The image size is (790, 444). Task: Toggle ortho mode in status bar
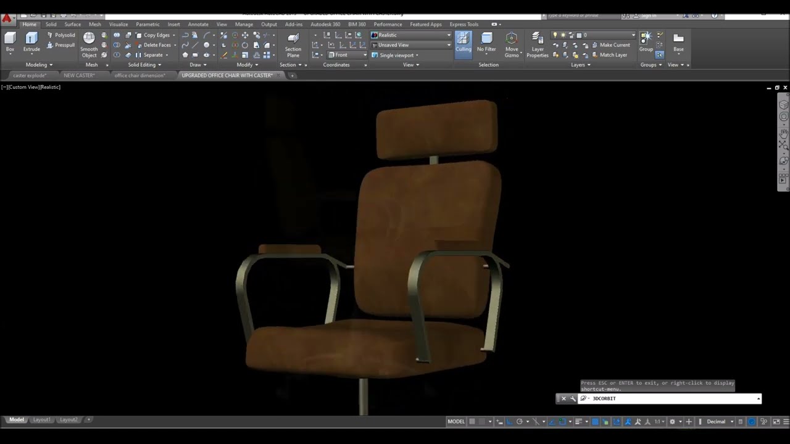click(x=509, y=422)
